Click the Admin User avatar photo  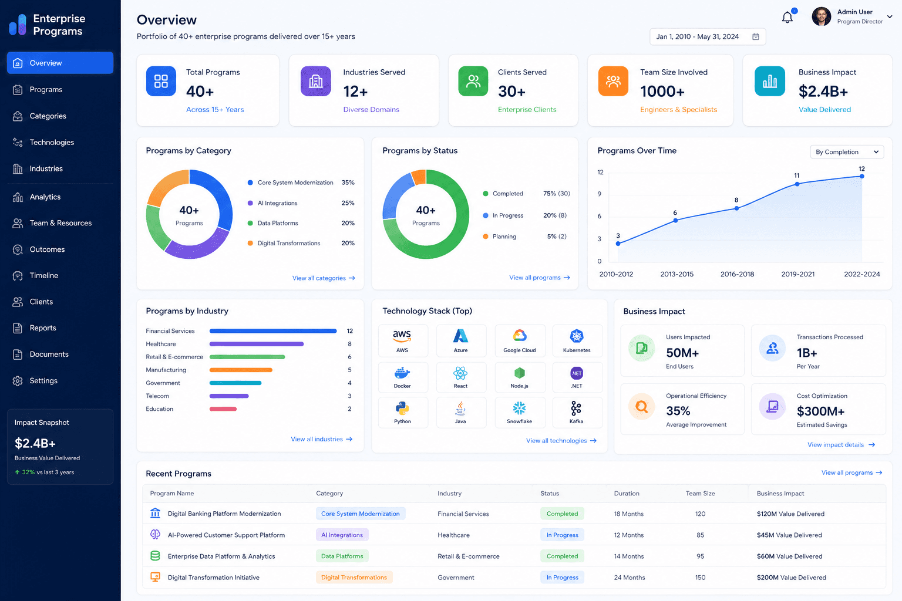click(822, 16)
